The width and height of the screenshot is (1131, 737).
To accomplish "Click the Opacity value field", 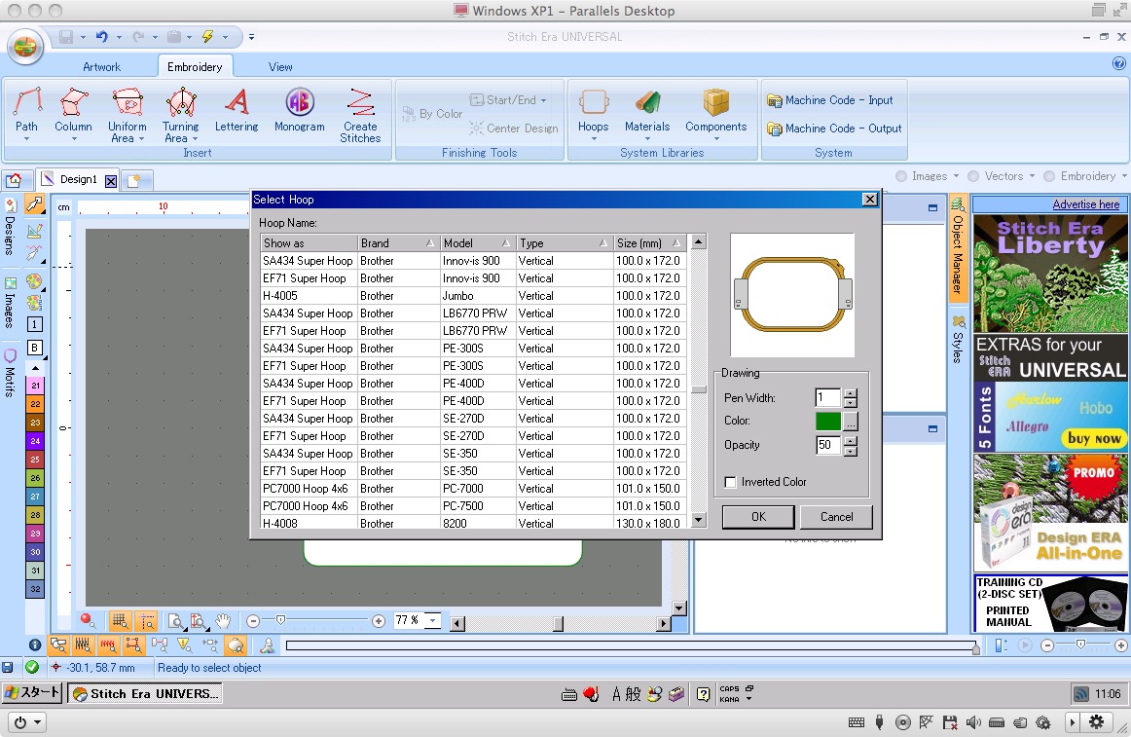I will [x=827, y=445].
